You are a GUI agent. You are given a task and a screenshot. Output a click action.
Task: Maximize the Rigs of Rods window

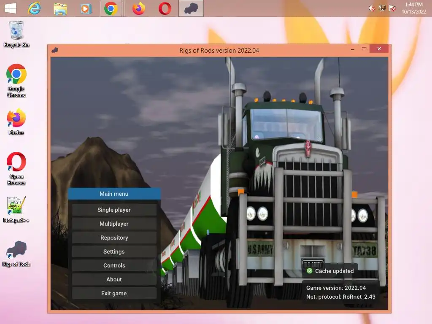click(364, 49)
